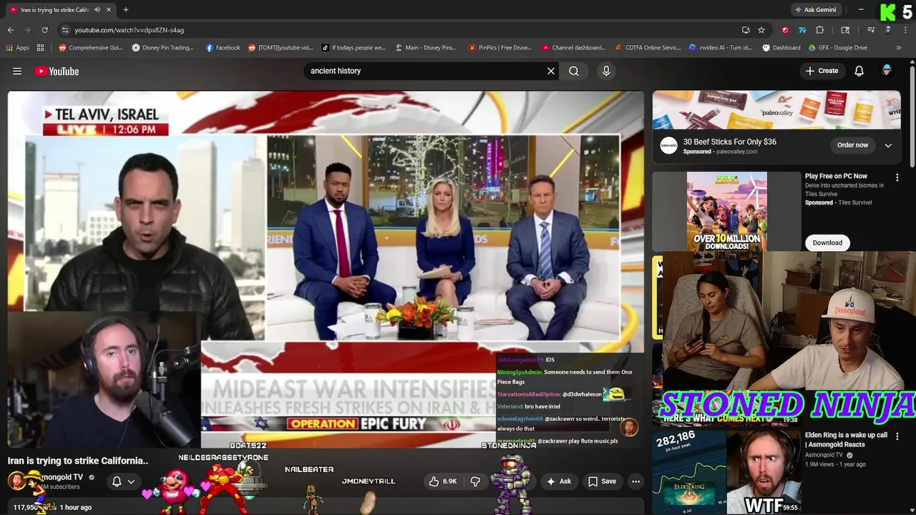Open the Channel dashboard bookmark
Screen dimensions: 916x515
[x=573, y=48]
